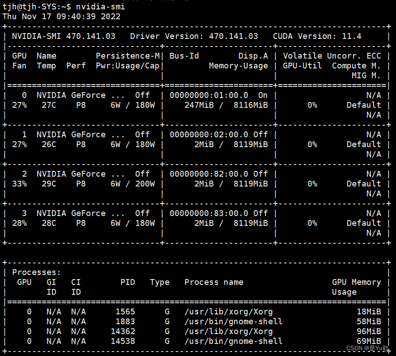Click the 28% fan speed value
The width and height of the screenshot is (396, 356).
click(x=19, y=223)
